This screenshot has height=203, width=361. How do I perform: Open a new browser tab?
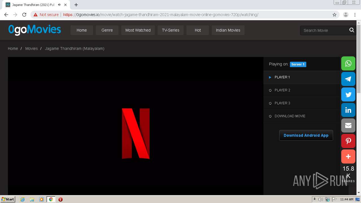click(76, 5)
